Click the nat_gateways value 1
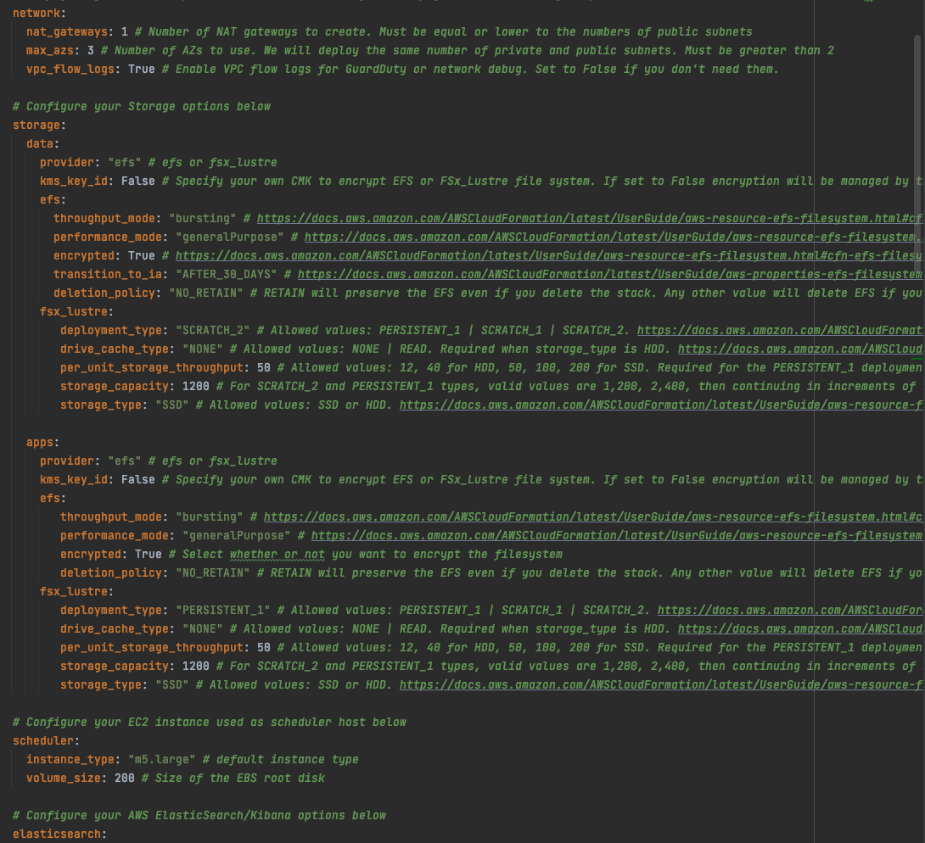Image resolution: width=925 pixels, height=843 pixels. (x=124, y=31)
